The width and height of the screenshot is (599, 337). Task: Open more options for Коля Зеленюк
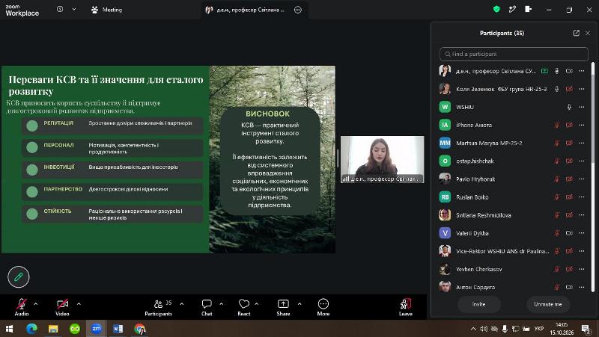pyautogui.click(x=582, y=89)
